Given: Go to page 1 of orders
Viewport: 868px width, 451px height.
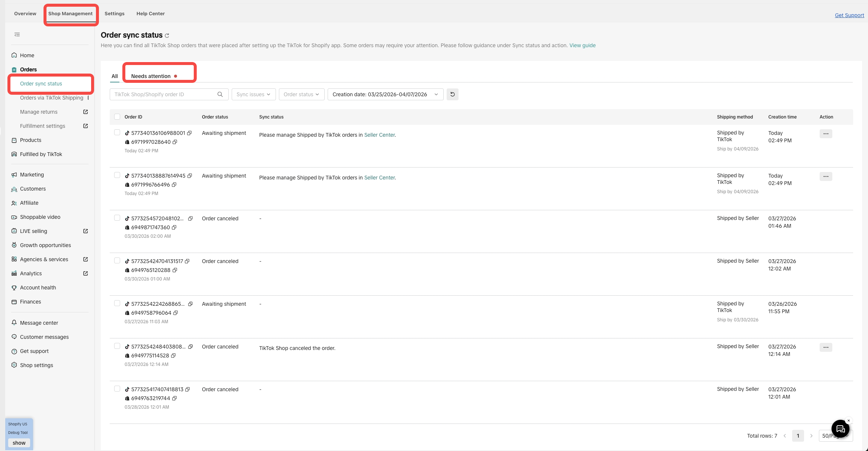Looking at the screenshot, I should point(798,436).
